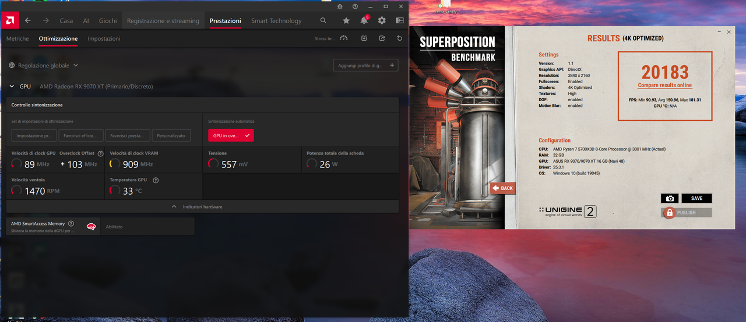
Task: Open the Casa tab
Action: pyautogui.click(x=66, y=20)
